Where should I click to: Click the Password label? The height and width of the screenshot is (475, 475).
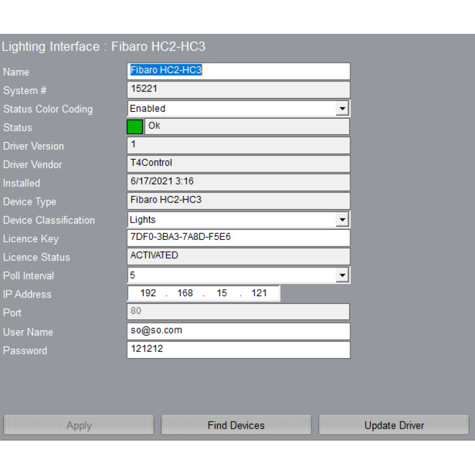click(25, 350)
